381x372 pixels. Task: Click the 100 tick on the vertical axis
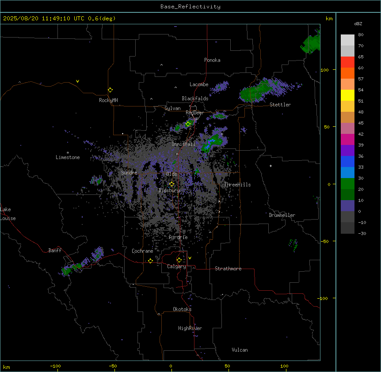[x=324, y=70]
